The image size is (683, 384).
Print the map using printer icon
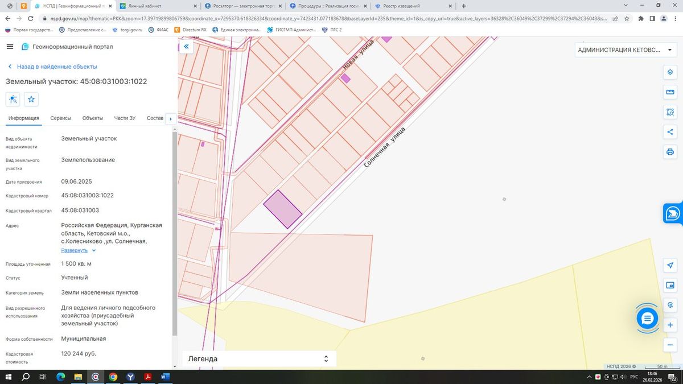670,152
